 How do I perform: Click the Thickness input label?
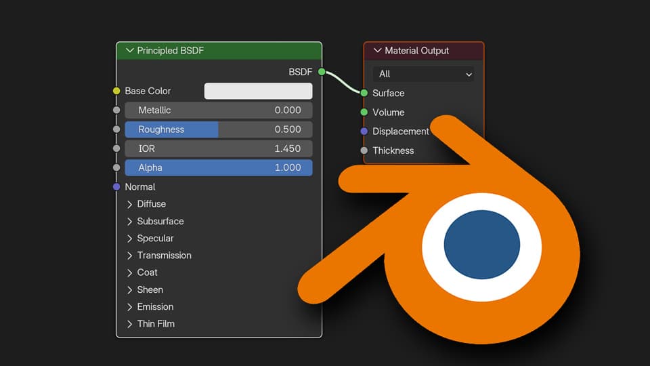393,150
